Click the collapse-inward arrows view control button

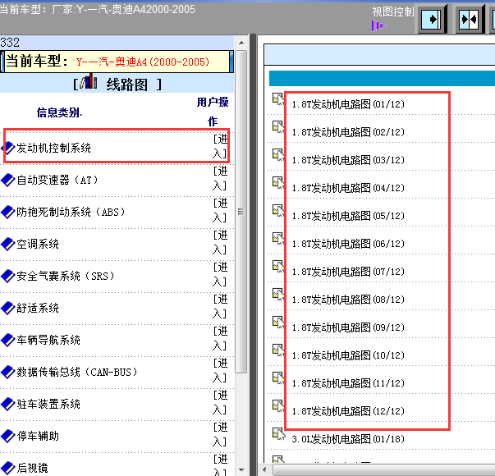click(470, 19)
